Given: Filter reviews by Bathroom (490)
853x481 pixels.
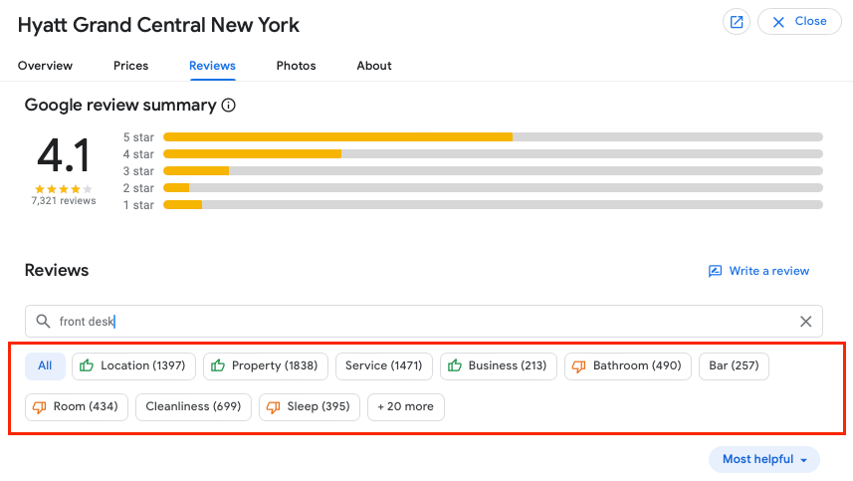Looking at the screenshot, I should coord(628,366).
